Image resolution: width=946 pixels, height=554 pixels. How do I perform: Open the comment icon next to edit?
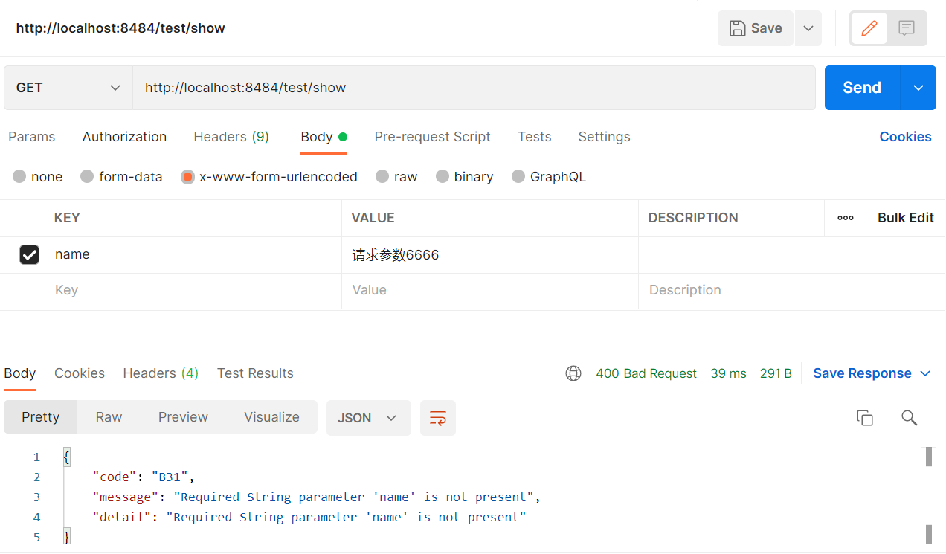coord(906,28)
